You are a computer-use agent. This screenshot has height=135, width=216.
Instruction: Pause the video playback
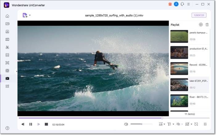31,124
